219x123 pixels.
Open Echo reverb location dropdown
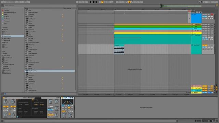(x=51, y=107)
